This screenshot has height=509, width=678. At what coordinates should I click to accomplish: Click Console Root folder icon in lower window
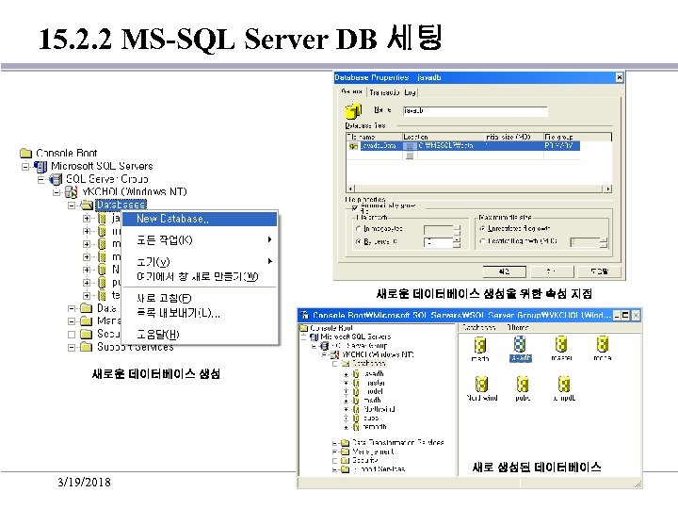(304, 328)
